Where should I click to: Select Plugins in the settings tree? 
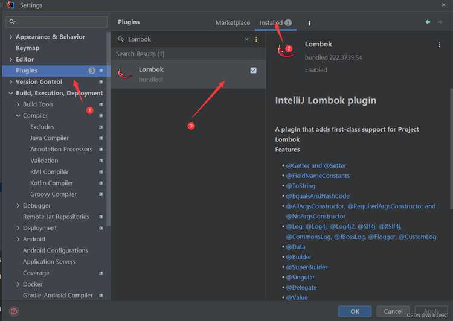click(x=56, y=71)
